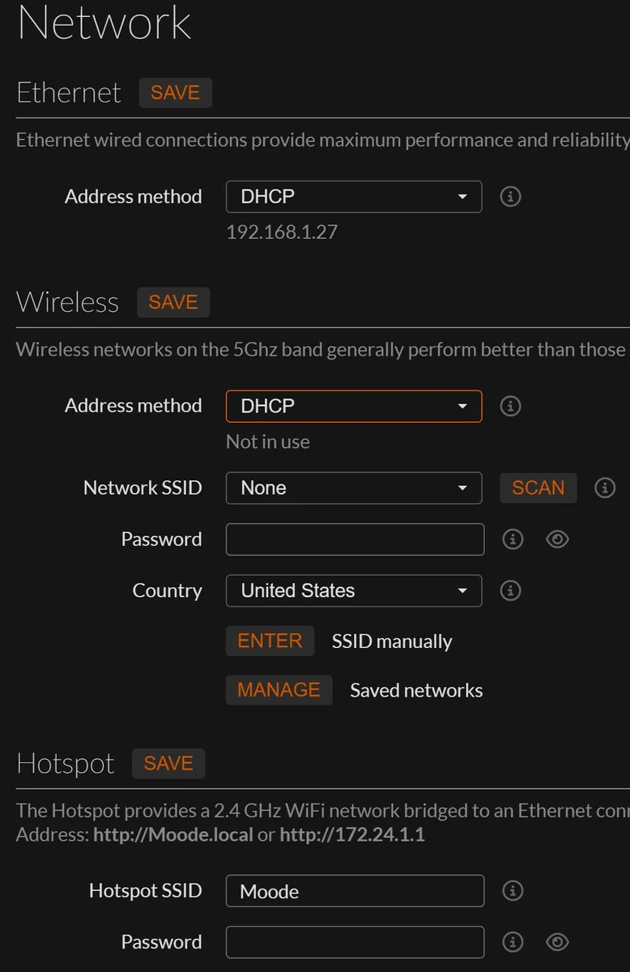Scan for wireless networks

click(x=538, y=488)
